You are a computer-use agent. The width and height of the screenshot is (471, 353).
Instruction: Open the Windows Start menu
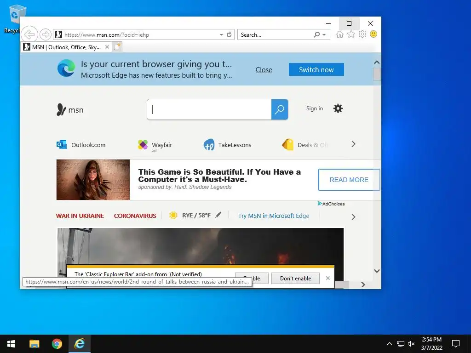pos(11,344)
